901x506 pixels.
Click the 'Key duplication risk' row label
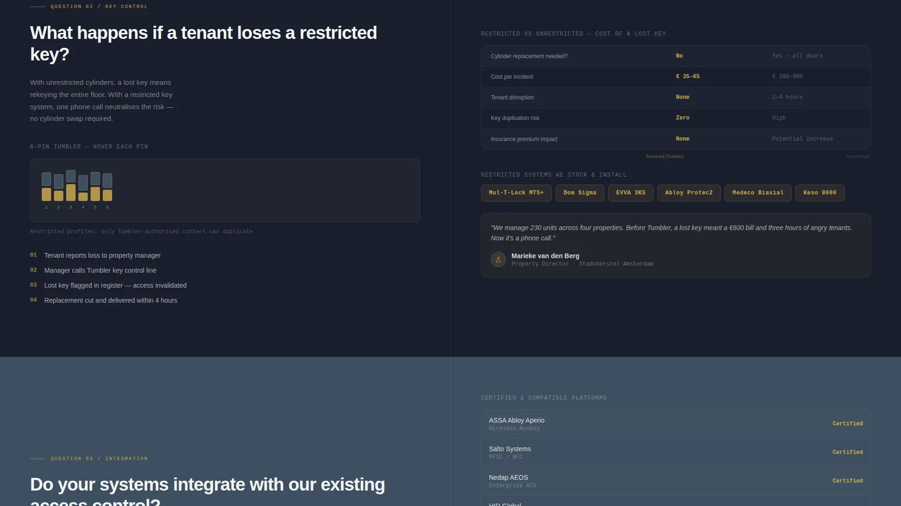[515, 118]
